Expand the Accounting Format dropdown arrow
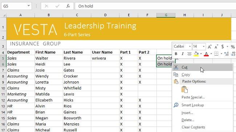Screen dimensions: 236x132 [x=227, y=47]
